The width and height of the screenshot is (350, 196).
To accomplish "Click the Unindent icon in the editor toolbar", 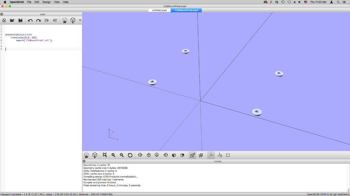I will [47, 20].
